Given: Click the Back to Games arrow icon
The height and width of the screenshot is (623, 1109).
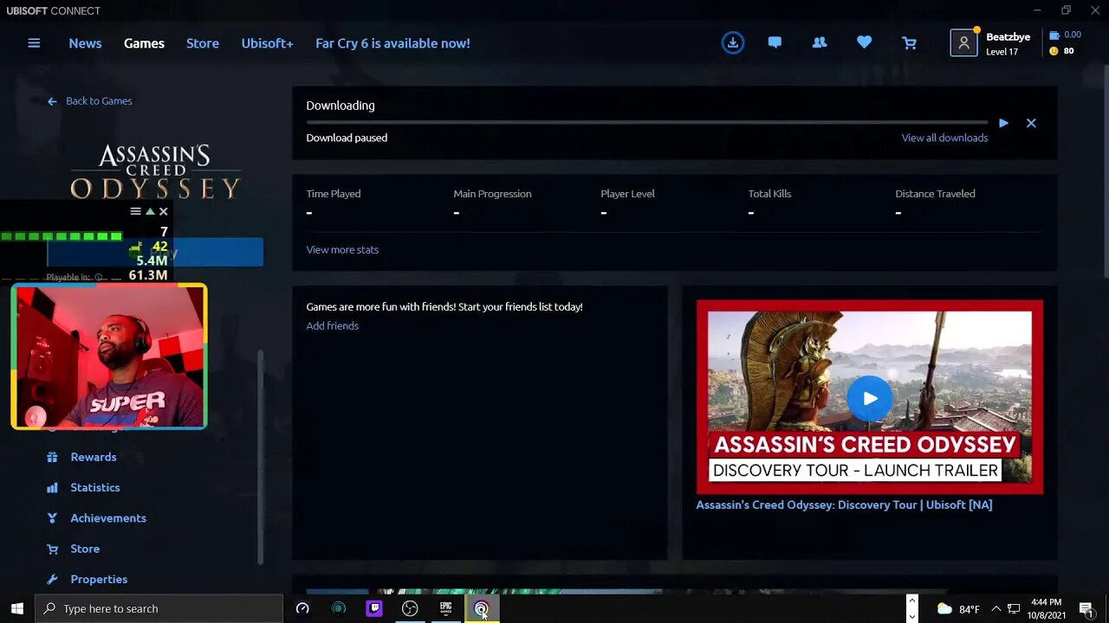Looking at the screenshot, I should point(52,101).
